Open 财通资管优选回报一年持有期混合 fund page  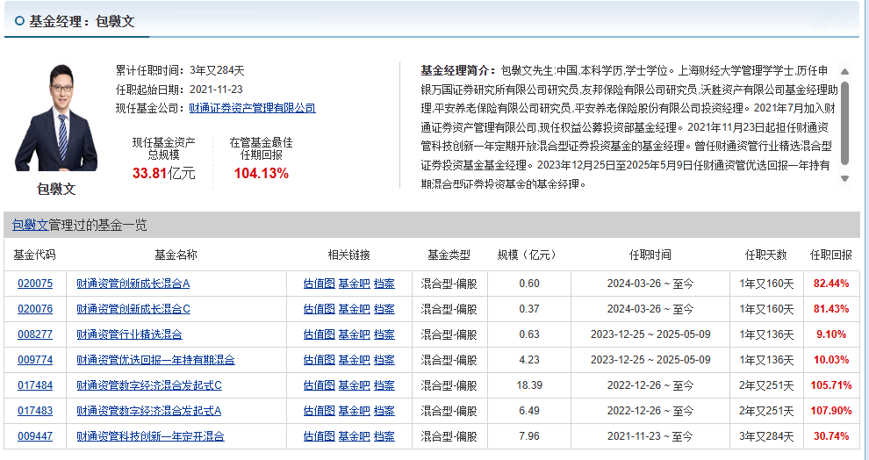click(155, 360)
